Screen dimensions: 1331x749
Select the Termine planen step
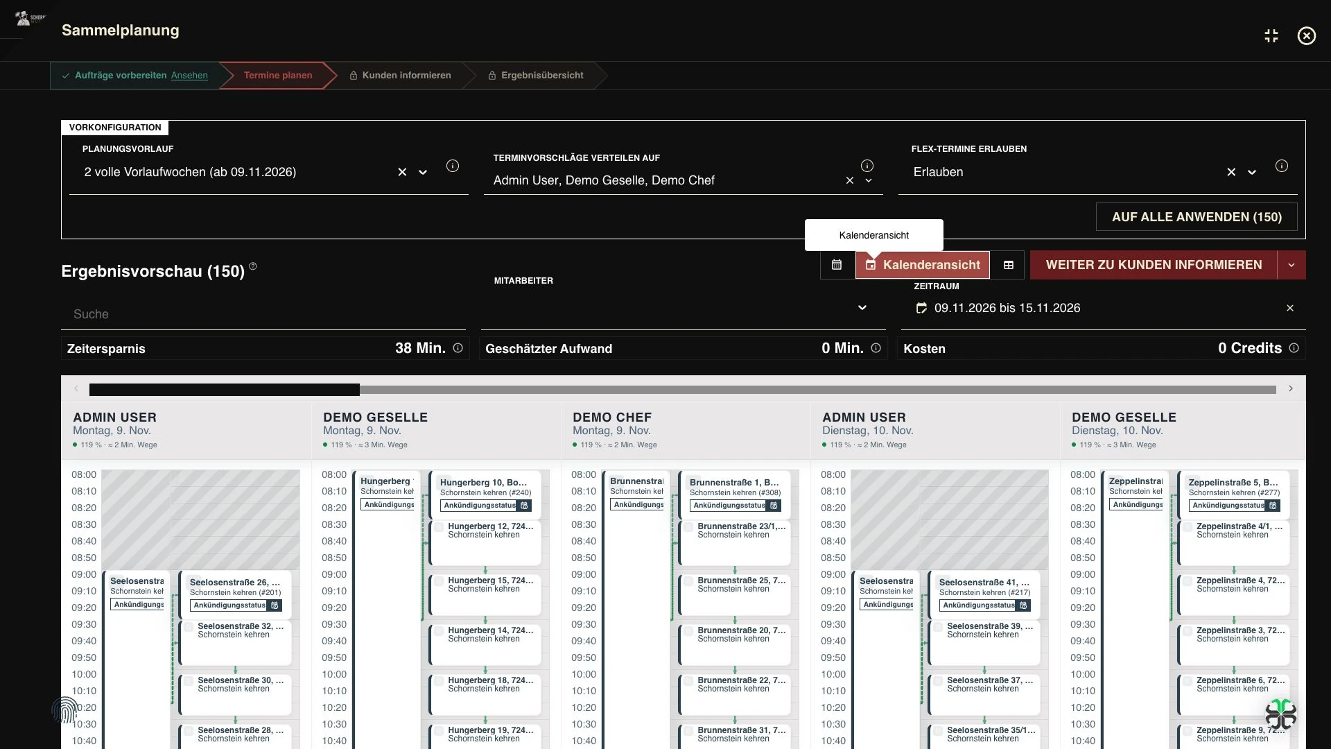(x=278, y=76)
